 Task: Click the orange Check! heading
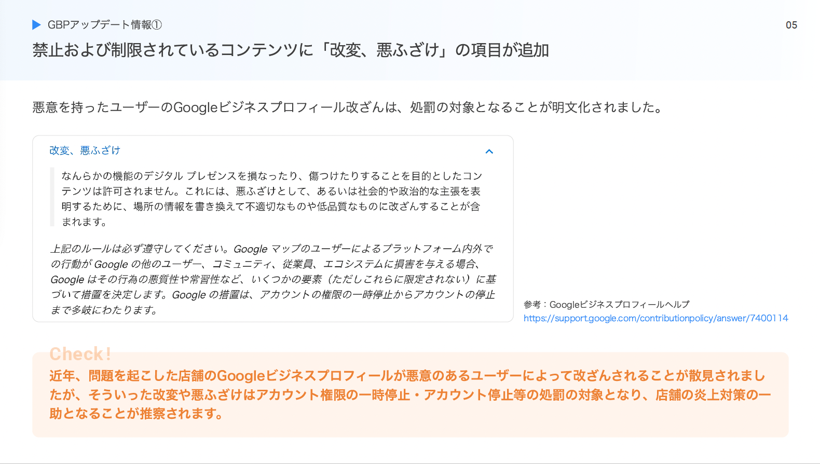tap(80, 354)
